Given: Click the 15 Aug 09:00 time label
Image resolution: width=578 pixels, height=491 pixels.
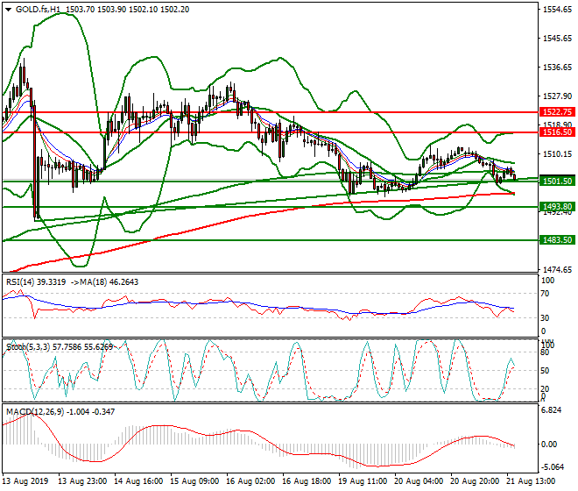Looking at the screenshot, I should (x=194, y=481).
